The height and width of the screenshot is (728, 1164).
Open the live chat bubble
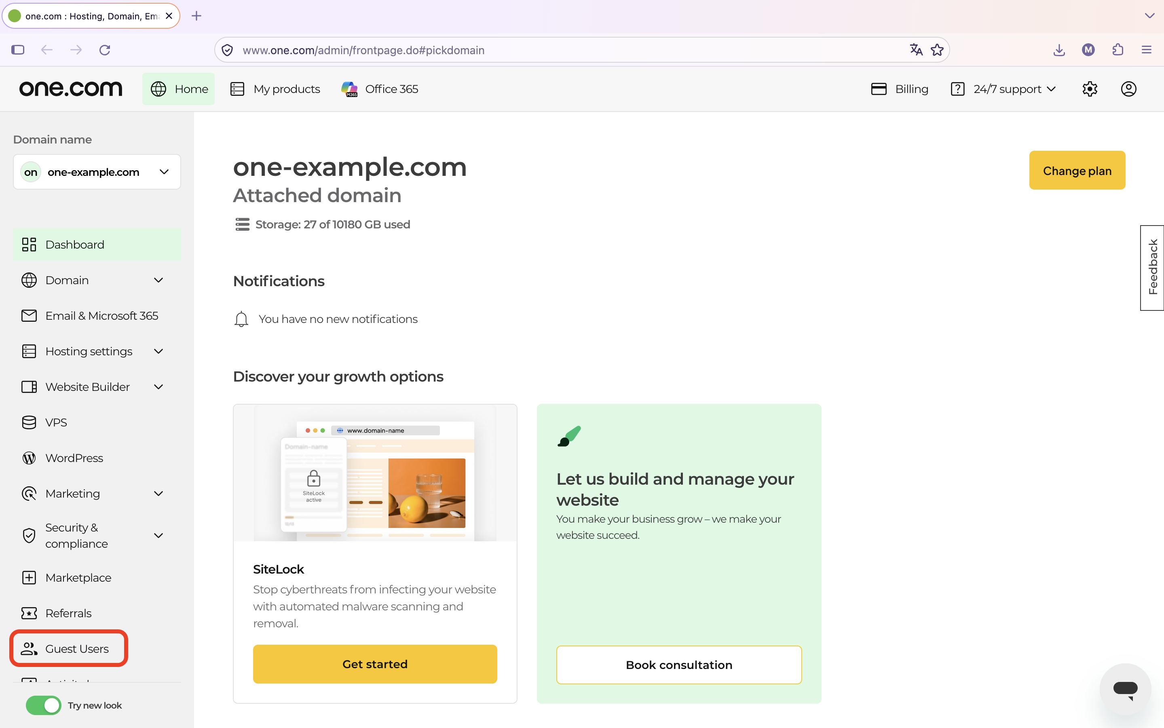coord(1125,688)
